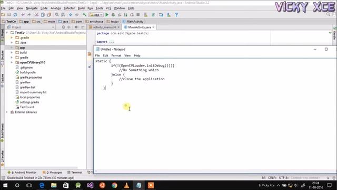
Task: Select local.properties in project tree
Action: (30, 97)
